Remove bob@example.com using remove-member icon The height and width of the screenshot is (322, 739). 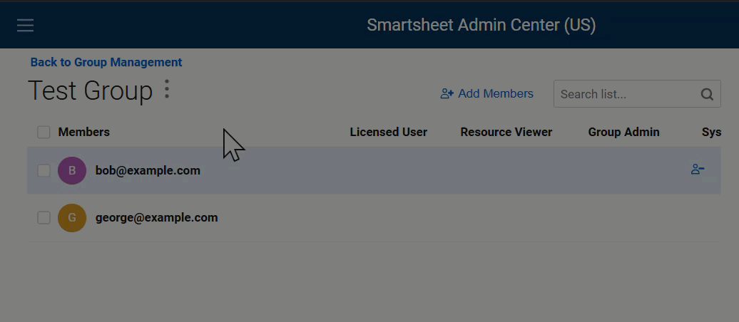click(x=698, y=170)
